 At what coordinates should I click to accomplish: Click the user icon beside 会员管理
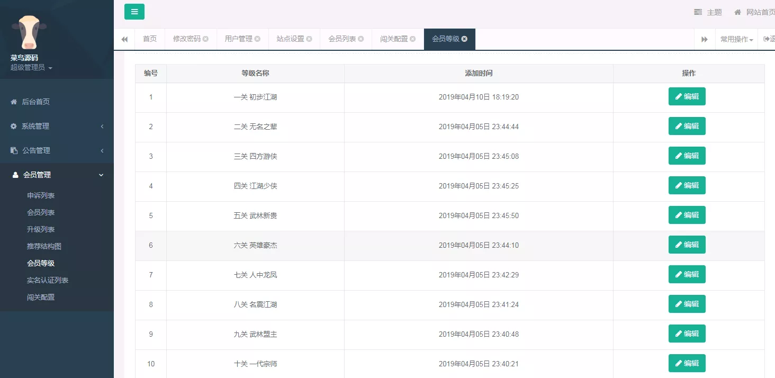tap(14, 175)
